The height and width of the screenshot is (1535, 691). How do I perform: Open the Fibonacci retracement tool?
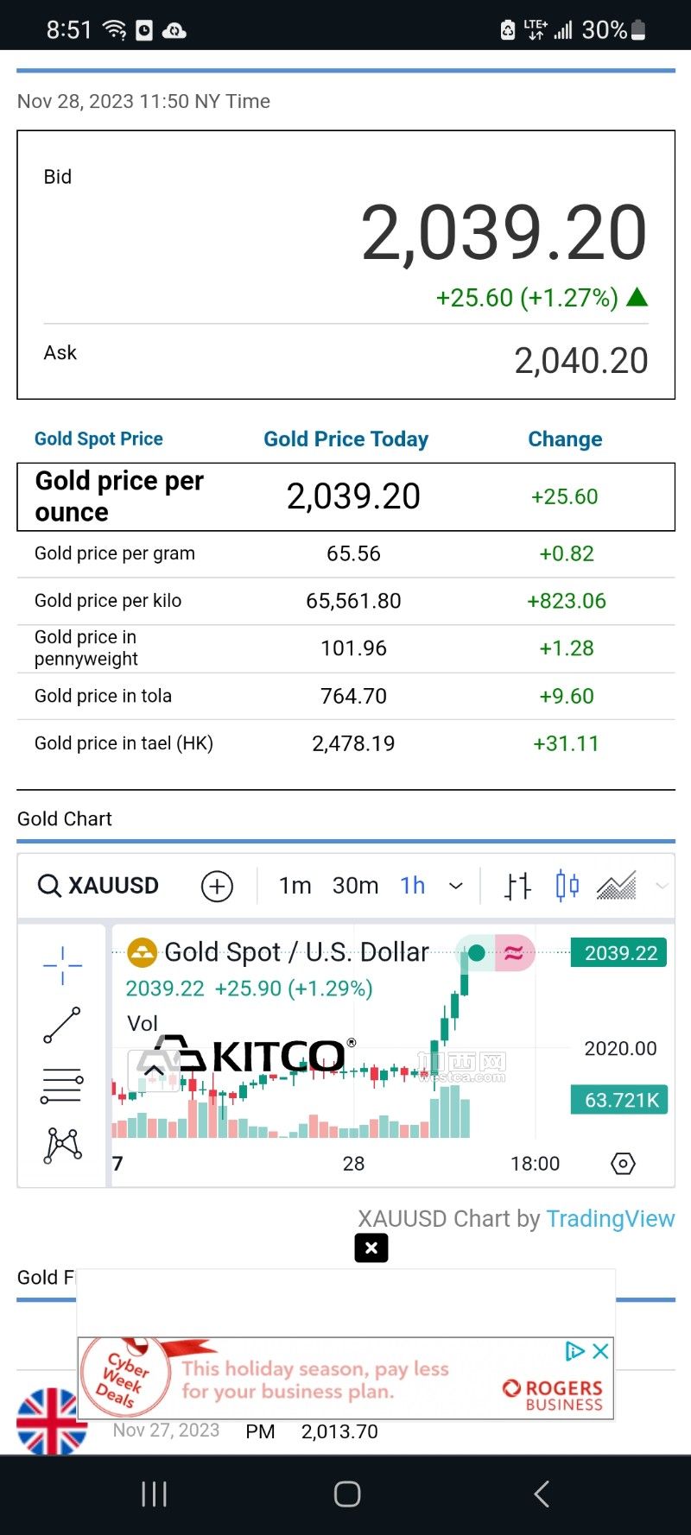pos(62,1085)
